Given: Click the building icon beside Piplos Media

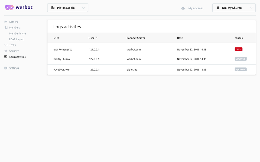Looking at the screenshot, I should pos(53,8).
